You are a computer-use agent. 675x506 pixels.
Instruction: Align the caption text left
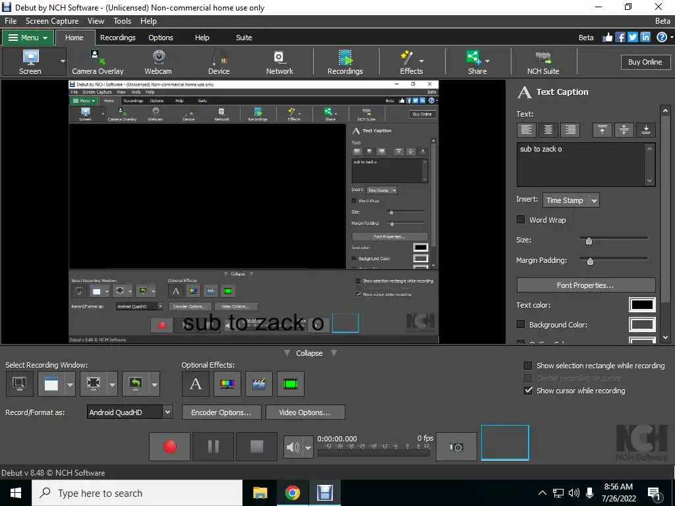(x=526, y=130)
